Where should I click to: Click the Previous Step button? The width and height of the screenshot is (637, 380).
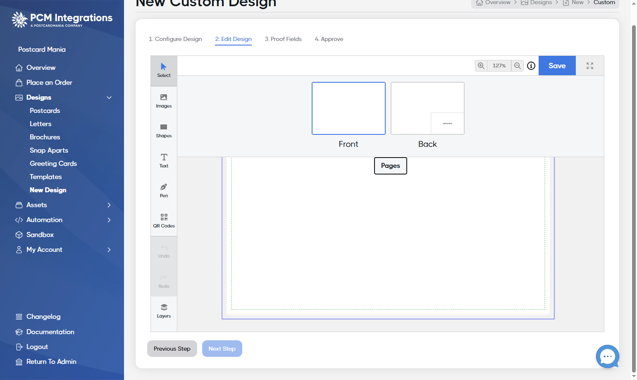[x=172, y=349]
